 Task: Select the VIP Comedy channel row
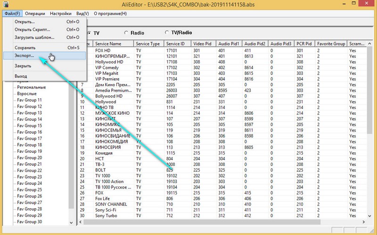tap(222, 68)
